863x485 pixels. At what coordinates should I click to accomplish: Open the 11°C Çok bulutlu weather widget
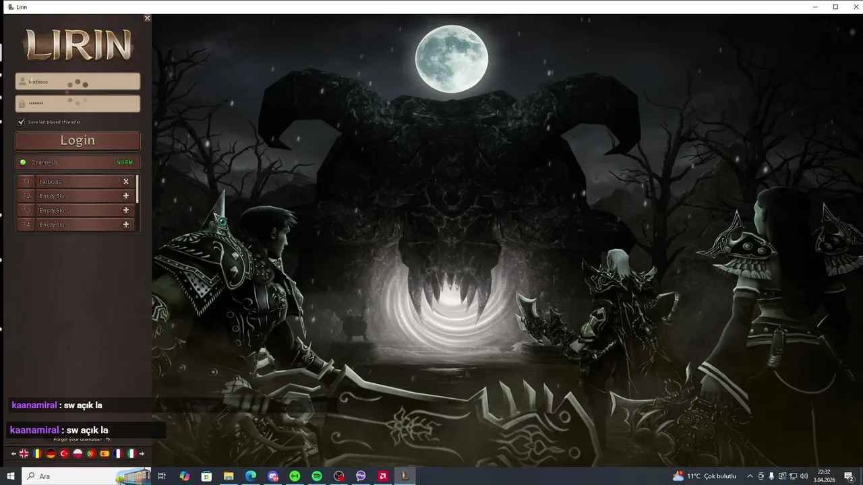point(705,476)
